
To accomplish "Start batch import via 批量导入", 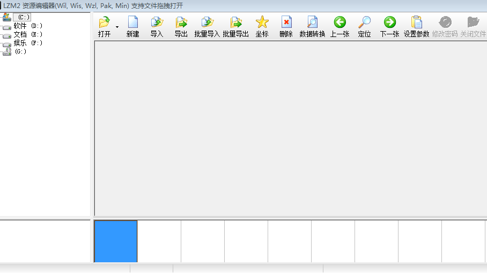I will [207, 27].
